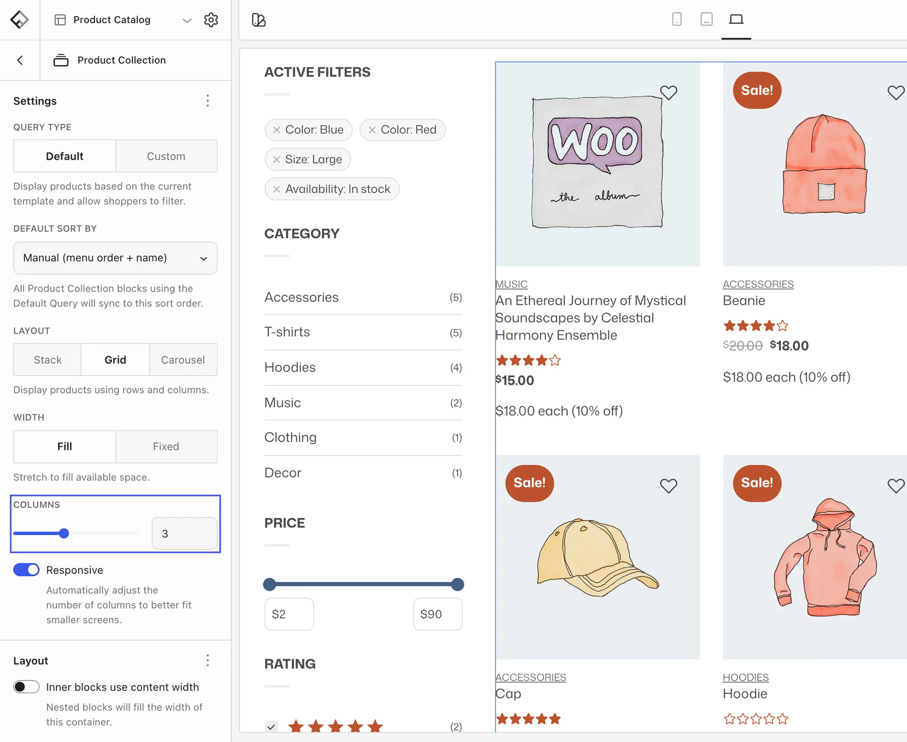
Task: Select the Fixed width option
Action: coord(166,446)
